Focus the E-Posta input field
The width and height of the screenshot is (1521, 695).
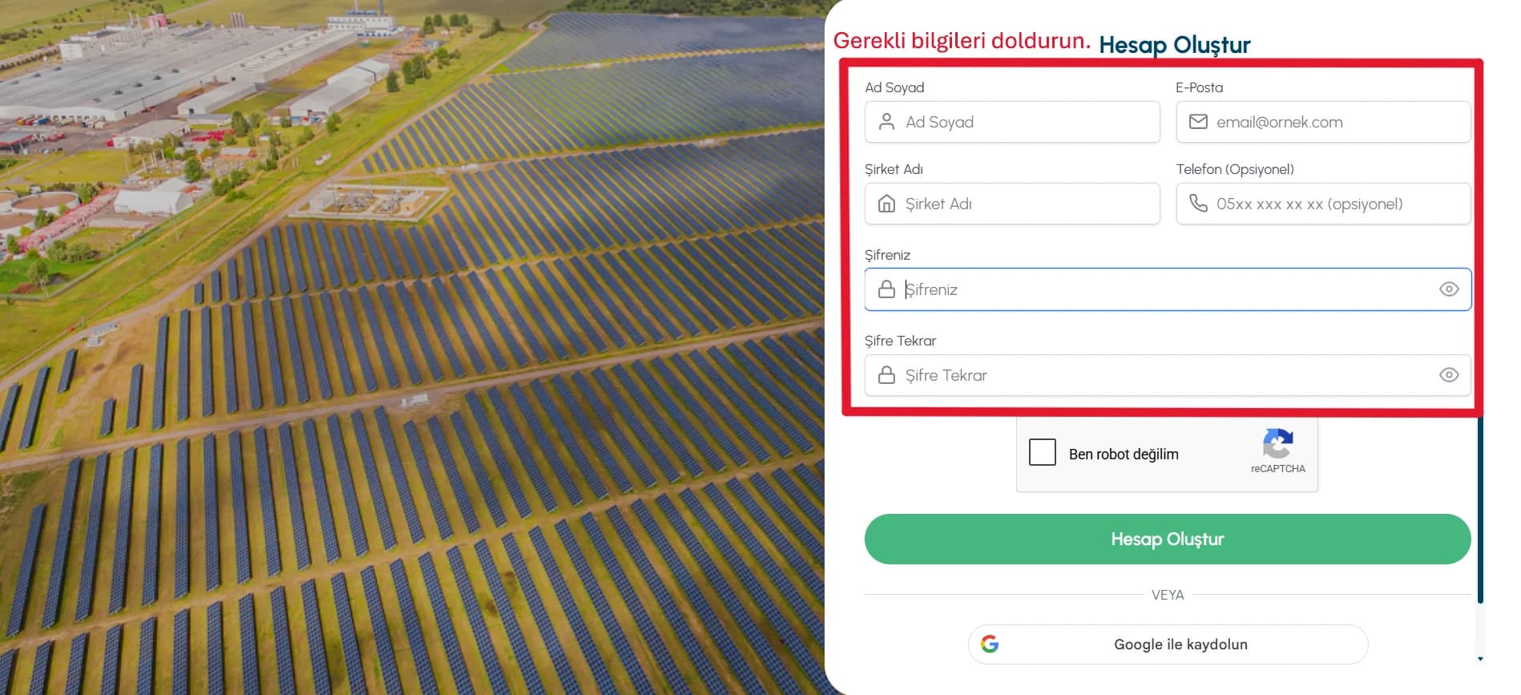1323,122
